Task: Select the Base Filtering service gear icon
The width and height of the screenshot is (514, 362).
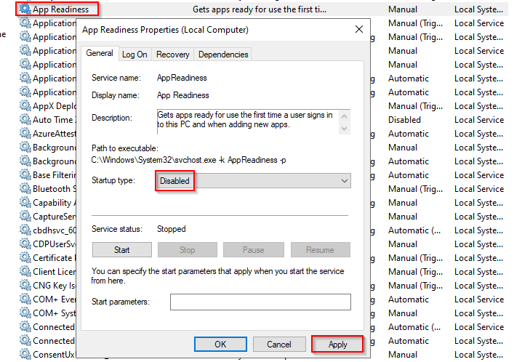Action: click(25, 174)
